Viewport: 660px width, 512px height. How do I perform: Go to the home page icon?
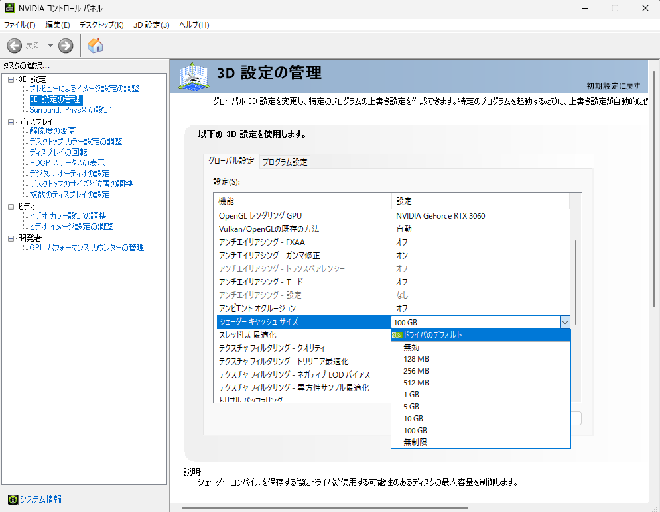tap(96, 46)
